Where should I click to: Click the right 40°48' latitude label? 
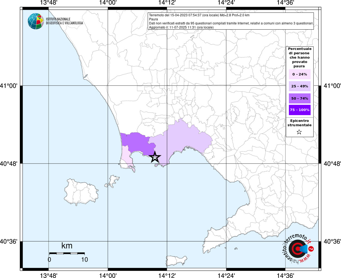coord(332,164)
